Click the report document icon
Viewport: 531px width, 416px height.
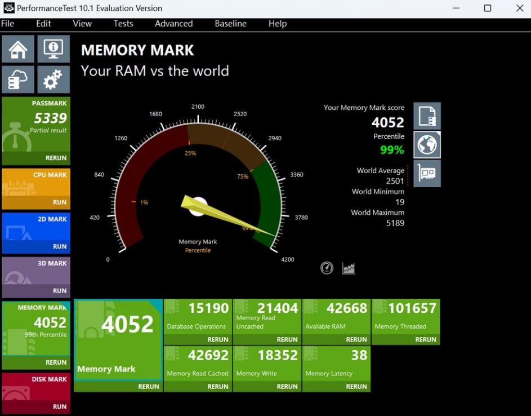point(427,116)
